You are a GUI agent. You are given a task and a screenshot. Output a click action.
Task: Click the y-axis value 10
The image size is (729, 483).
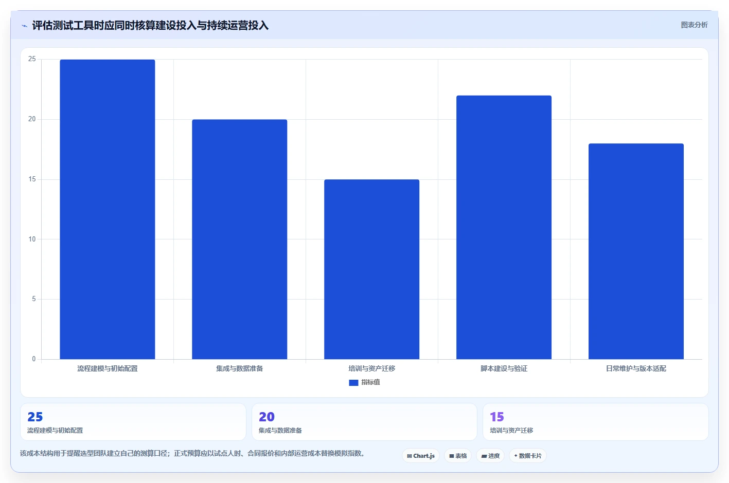point(32,239)
